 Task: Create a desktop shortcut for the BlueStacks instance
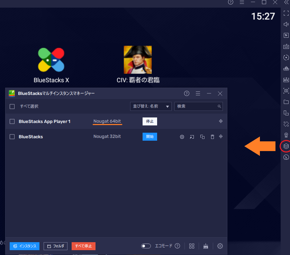click(x=192, y=137)
